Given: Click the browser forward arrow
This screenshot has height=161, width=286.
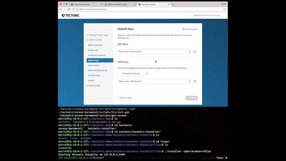Looking at the screenshot, I should [64, 9].
